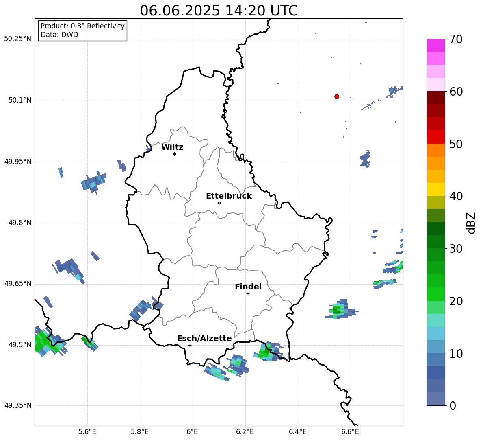The height and width of the screenshot is (440, 481).
Task: Click the 0 colorbar tick value
Action: point(453,406)
